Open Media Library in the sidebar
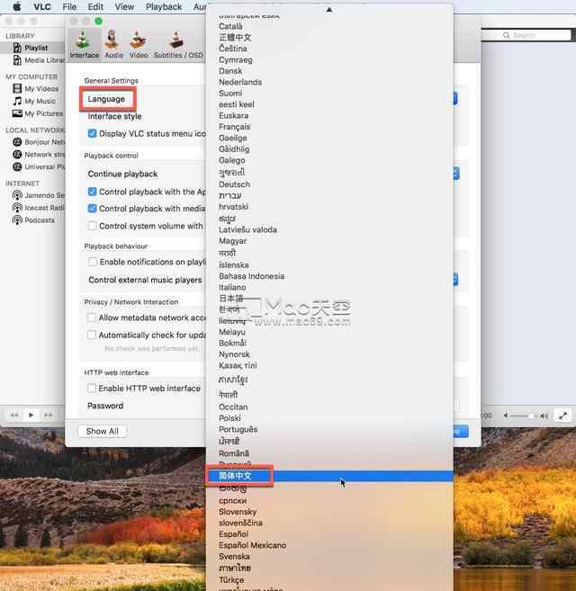 coord(38,60)
